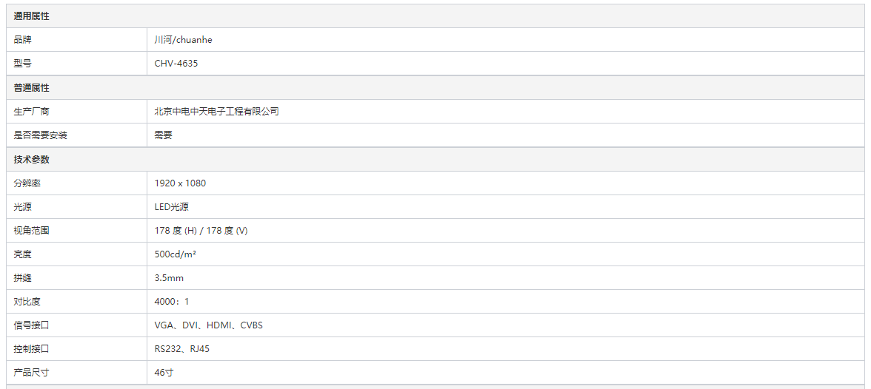Viewport: 871px width, 389px height.
Task: Select the 控制接口 label cell
Action: pos(77,348)
